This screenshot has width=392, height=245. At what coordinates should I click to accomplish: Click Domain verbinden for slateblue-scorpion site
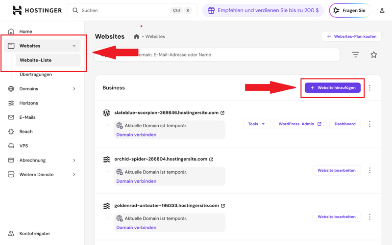tap(136, 135)
